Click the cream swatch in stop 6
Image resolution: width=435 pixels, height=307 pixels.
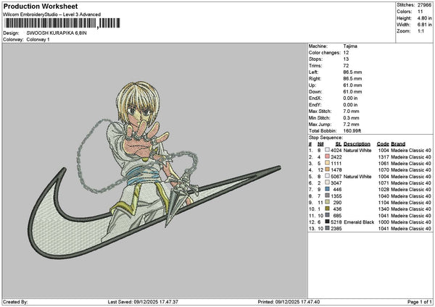[x=328, y=183]
